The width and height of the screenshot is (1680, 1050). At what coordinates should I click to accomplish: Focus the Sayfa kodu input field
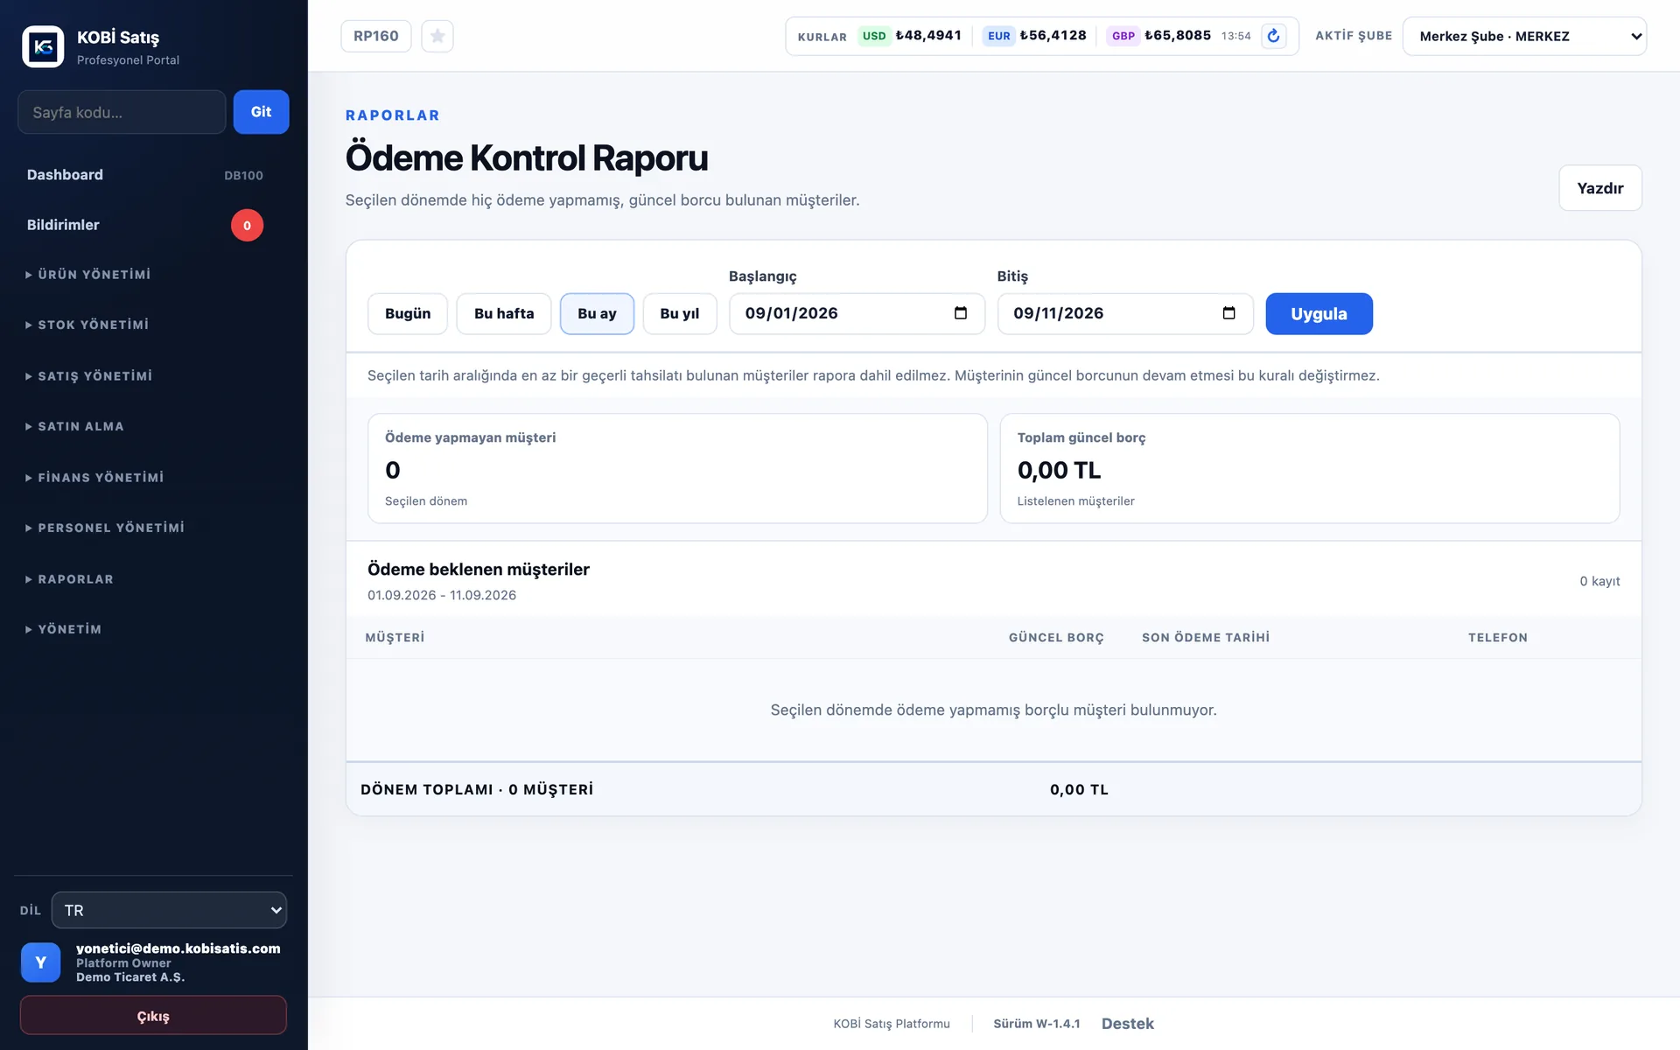[x=122, y=112]
